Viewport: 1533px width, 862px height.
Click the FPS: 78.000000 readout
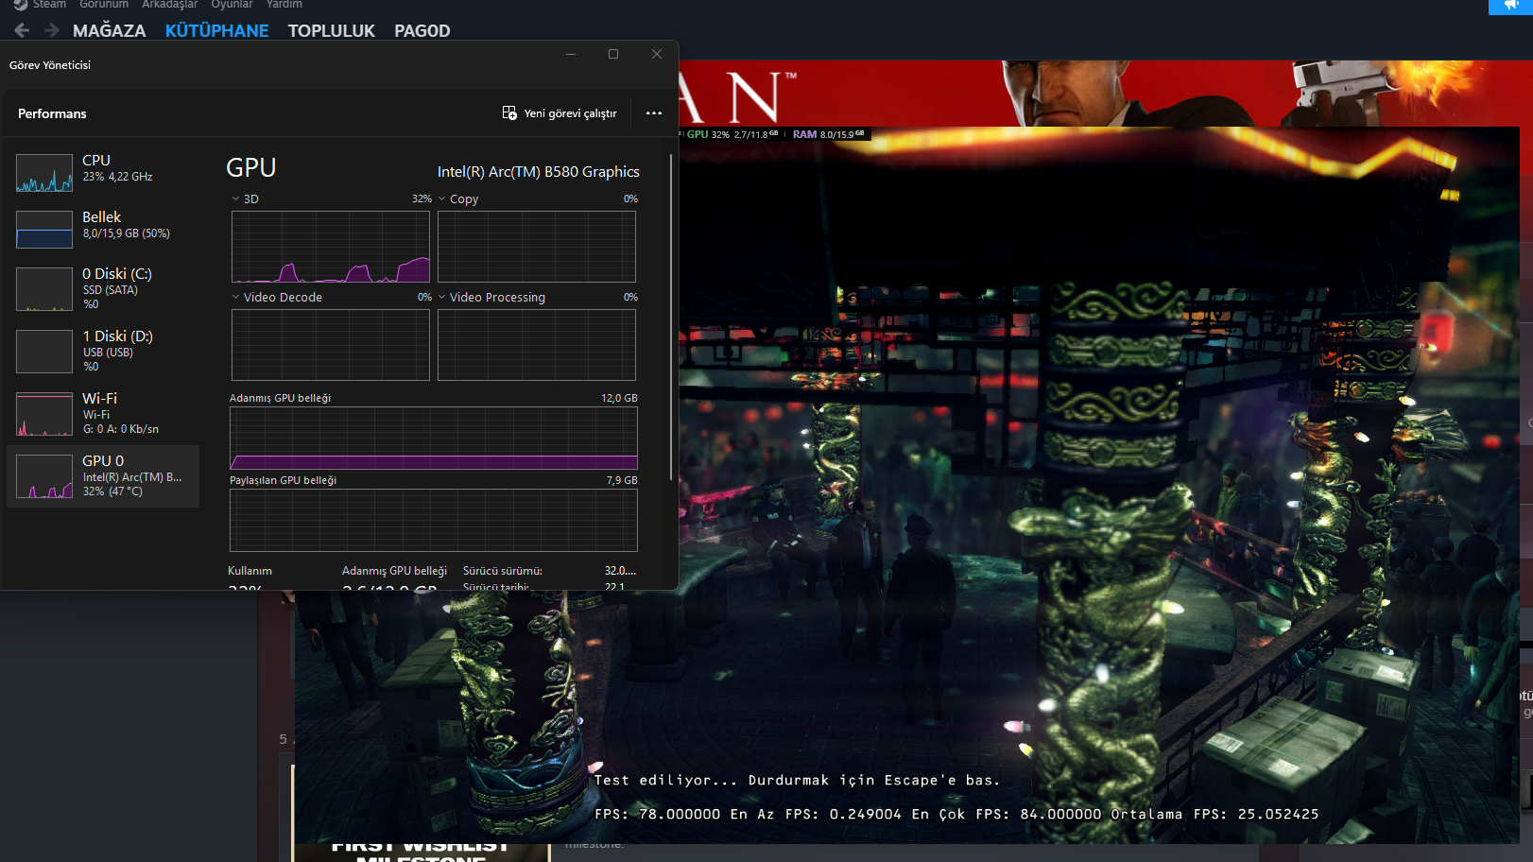pyautogui.click(x=657, y=814)
